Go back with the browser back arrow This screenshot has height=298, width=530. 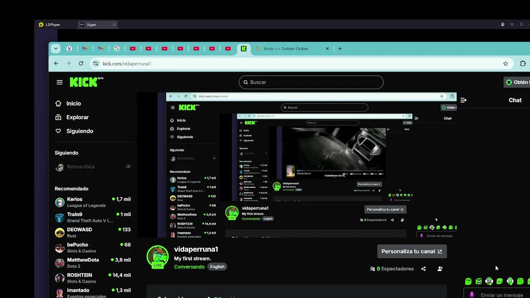tap(56, 63)
